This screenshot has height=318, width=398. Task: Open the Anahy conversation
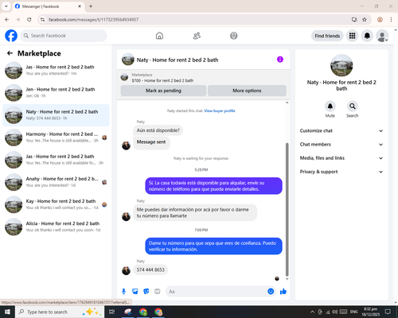pos(56,182)
